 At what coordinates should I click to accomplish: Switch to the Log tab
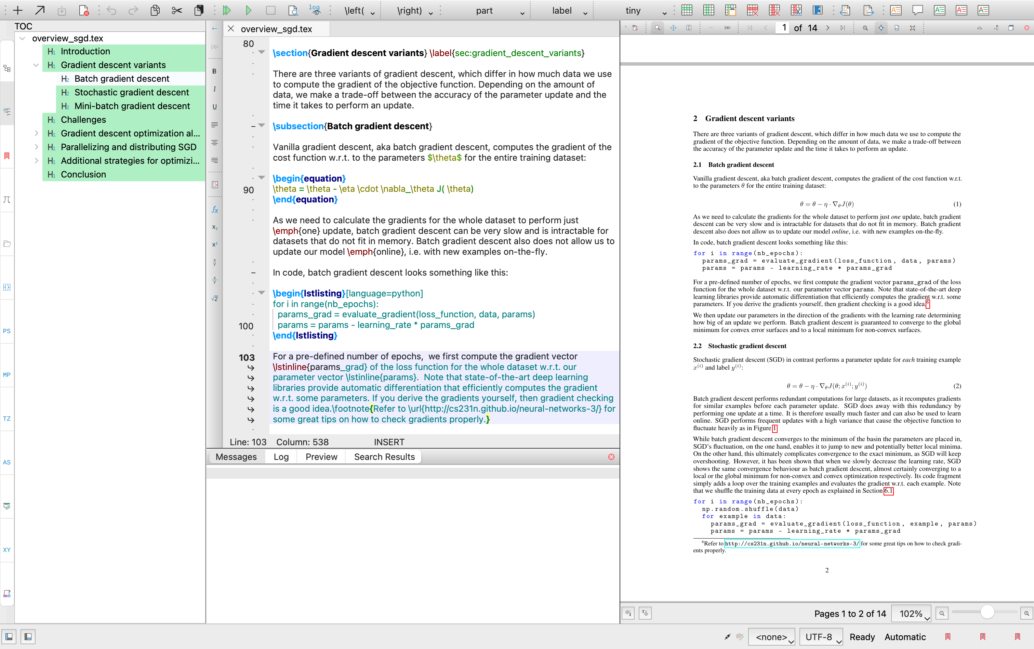point(281,457)
